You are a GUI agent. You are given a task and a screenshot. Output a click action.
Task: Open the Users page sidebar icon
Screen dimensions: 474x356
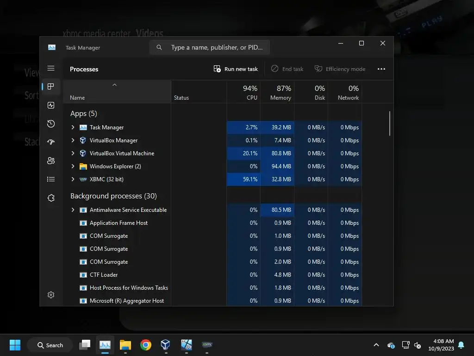pyautogui.click(x=51, y=160)
